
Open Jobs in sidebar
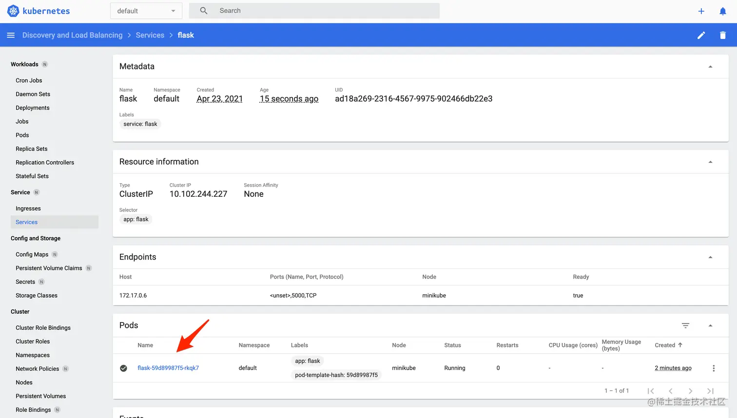click(x=22, y=121)
